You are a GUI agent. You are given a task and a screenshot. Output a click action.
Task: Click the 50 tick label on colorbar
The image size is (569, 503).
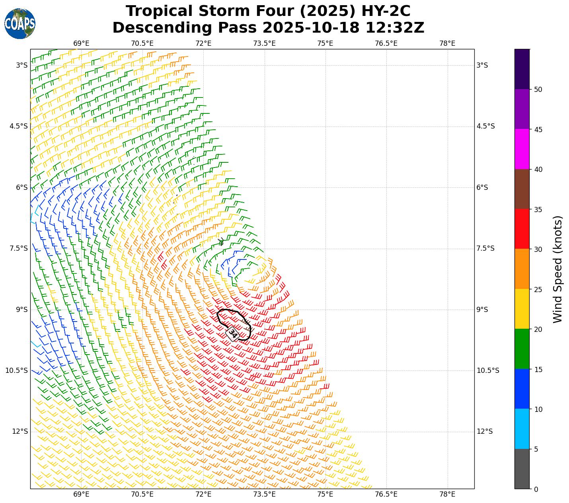click(538, 90)
